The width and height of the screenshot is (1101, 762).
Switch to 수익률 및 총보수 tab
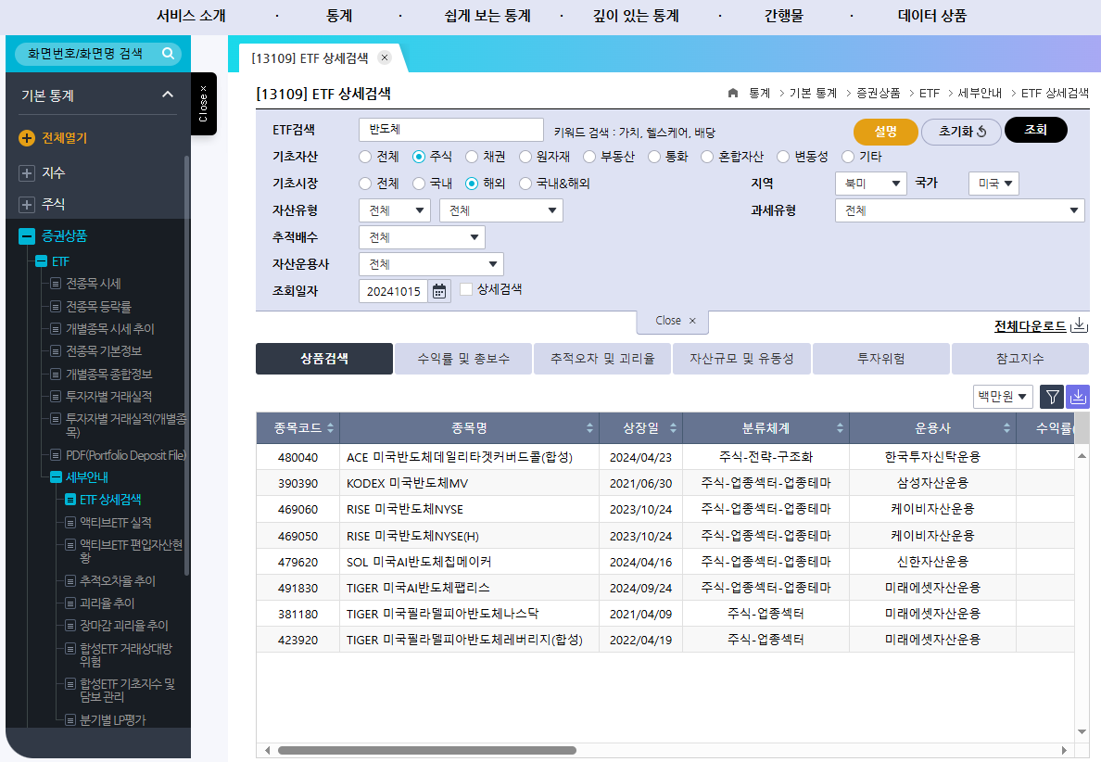pyautogui.click(x=463, y=359)
